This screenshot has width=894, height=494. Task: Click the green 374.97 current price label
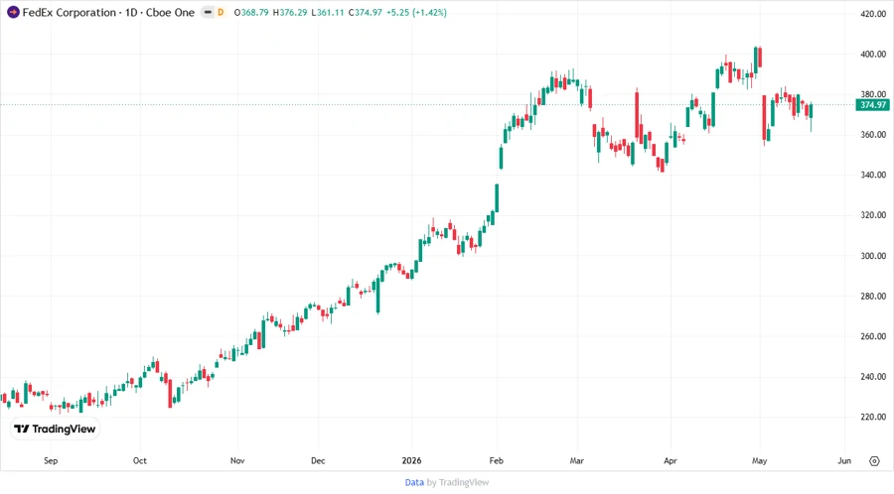[x=873, y=105]
